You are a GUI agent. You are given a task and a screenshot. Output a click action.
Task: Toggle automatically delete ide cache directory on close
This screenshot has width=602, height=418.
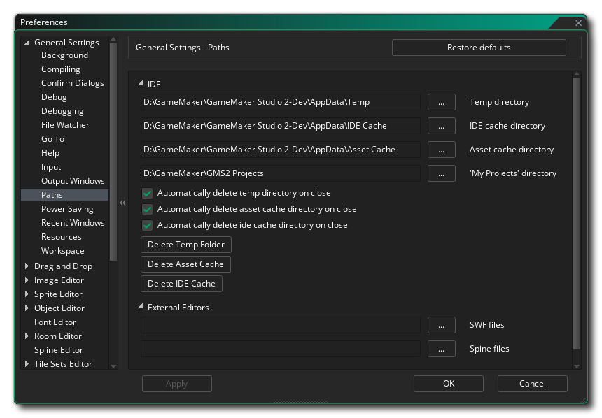pyautogui.click(x=148, y=226)
